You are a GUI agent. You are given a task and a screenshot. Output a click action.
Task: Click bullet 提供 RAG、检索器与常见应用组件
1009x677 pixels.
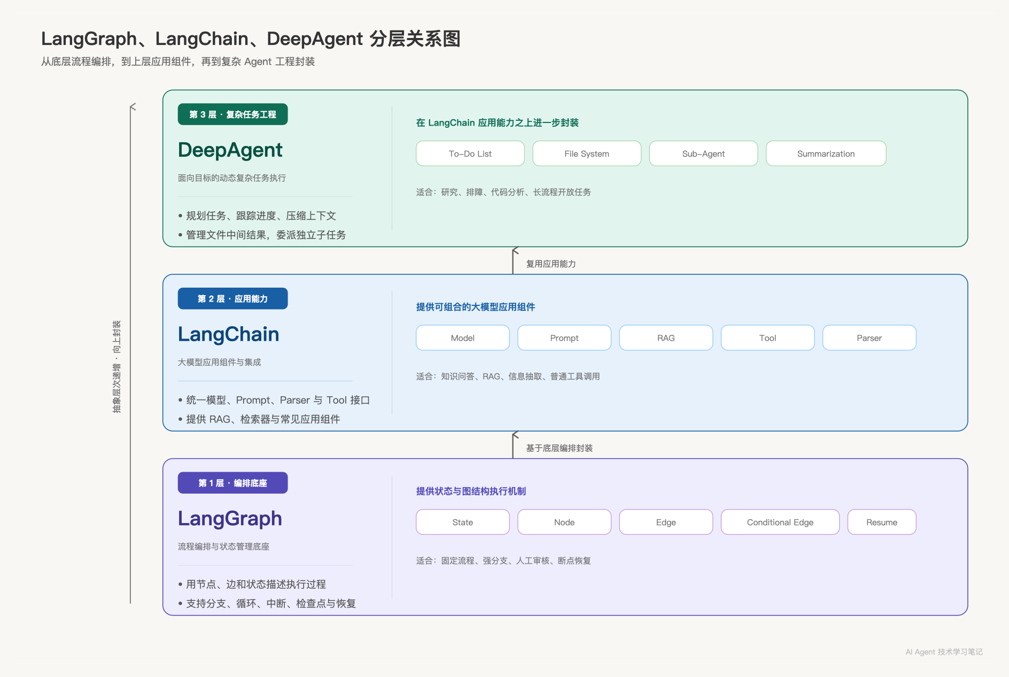point(259,419)
